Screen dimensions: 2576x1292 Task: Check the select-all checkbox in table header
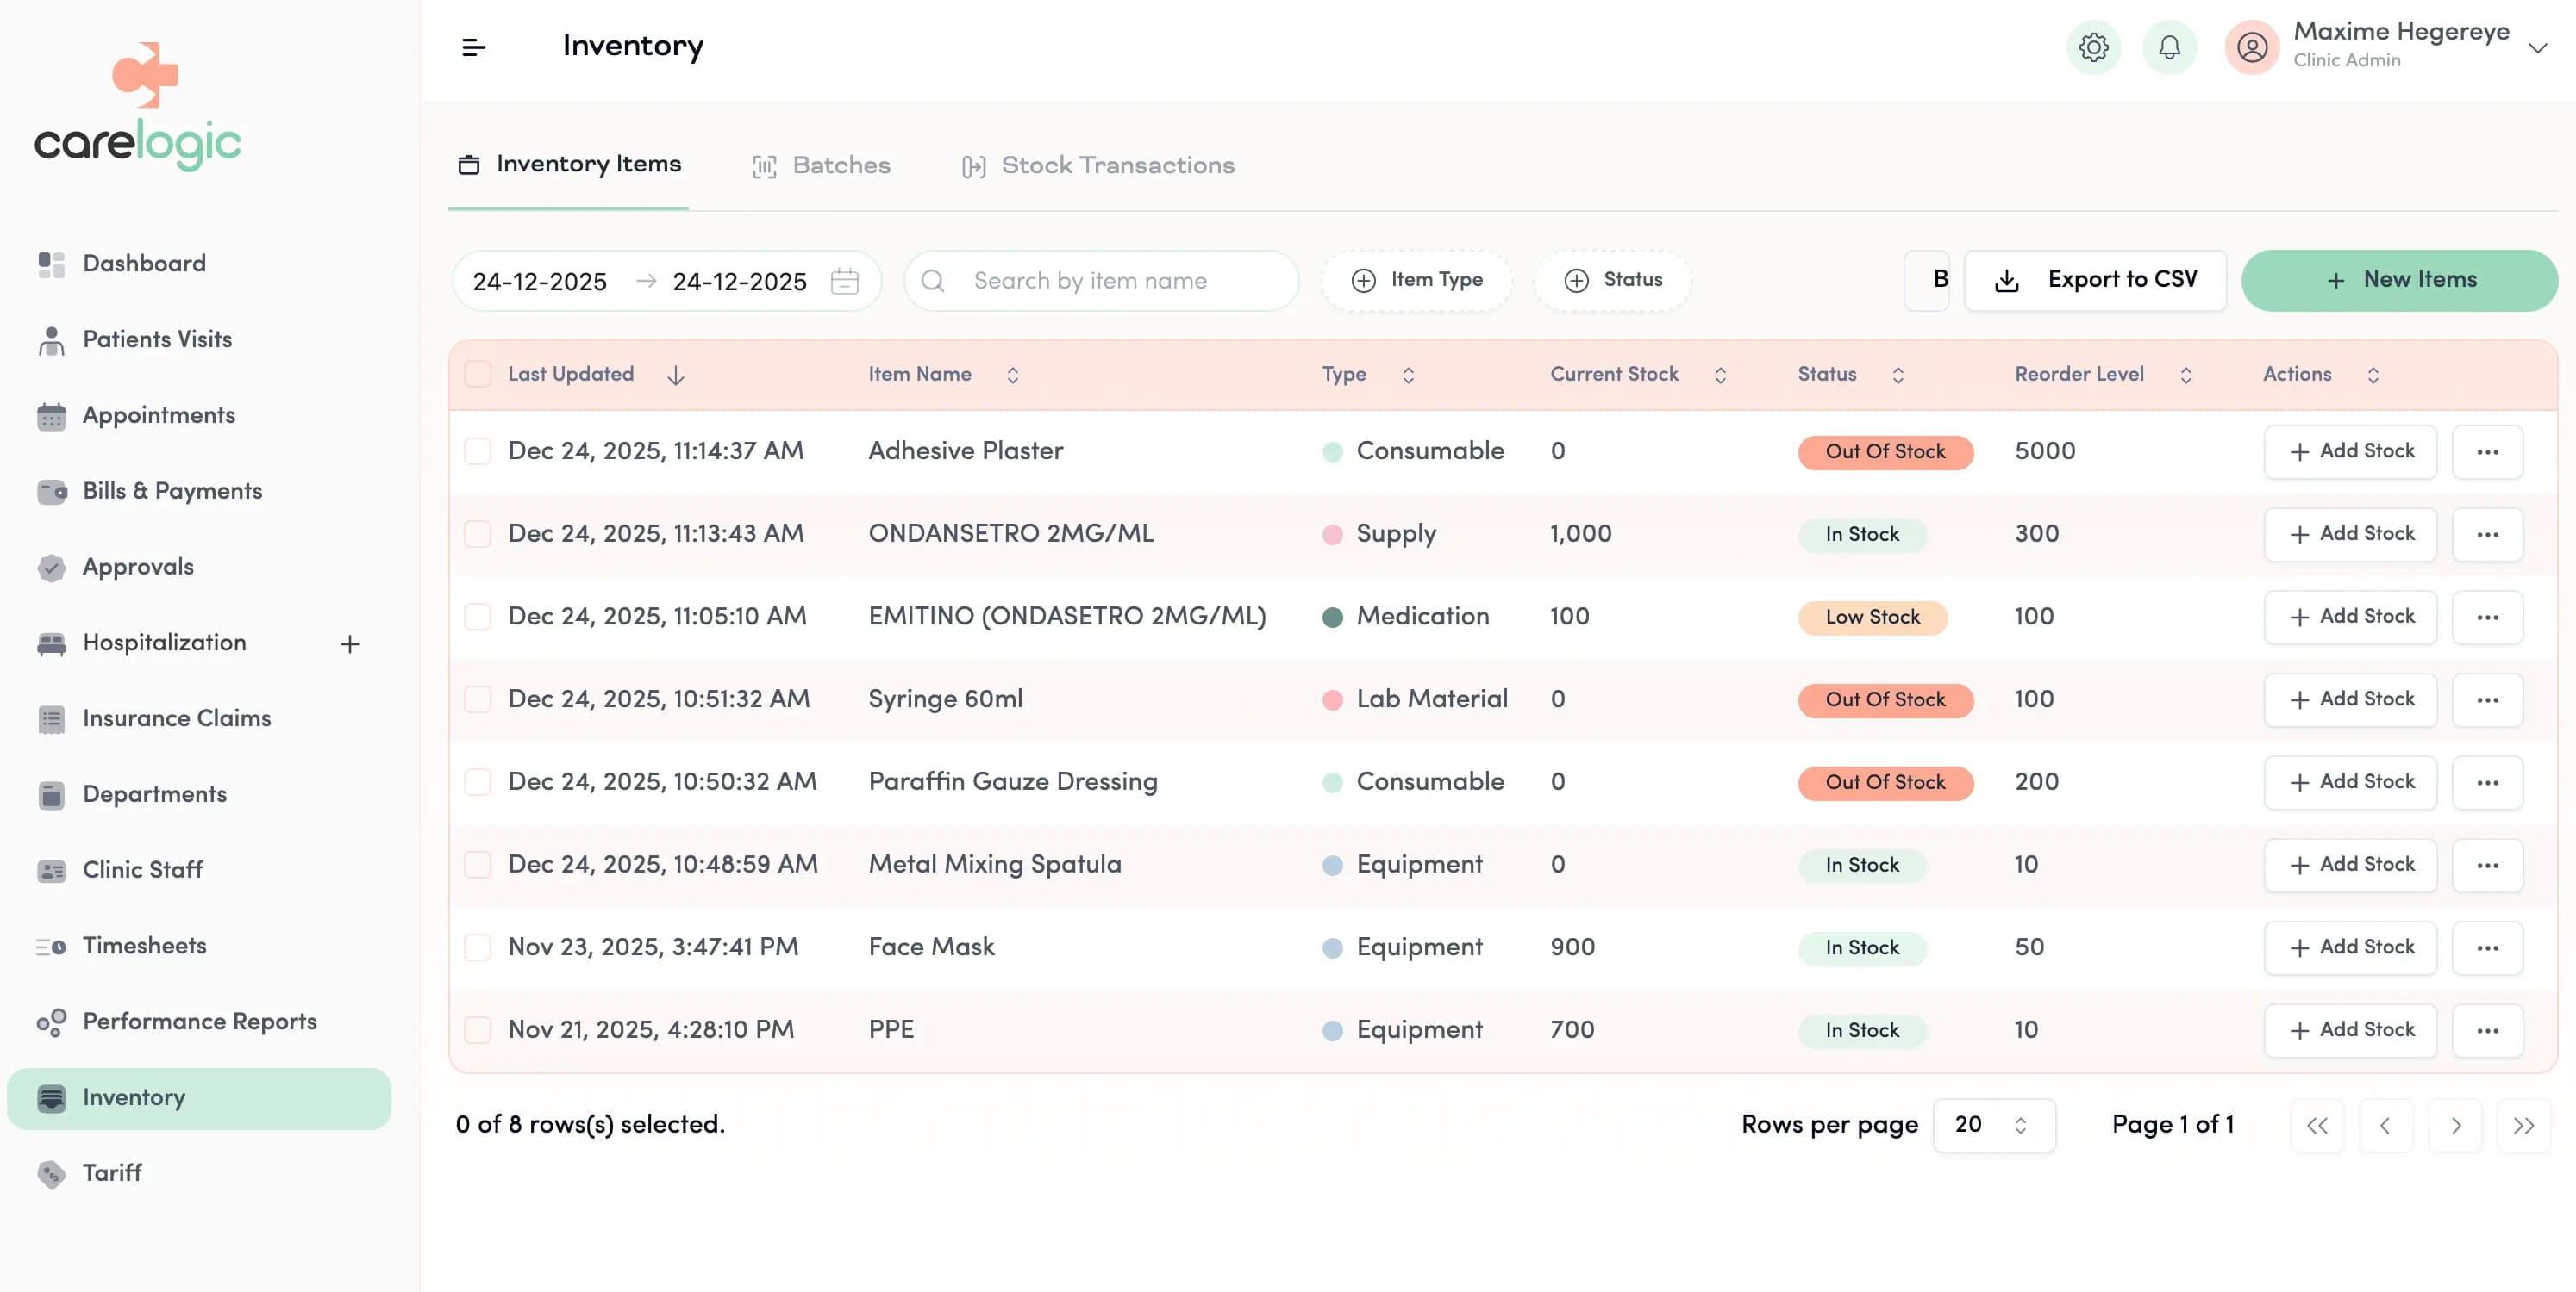tap(479, 373)
